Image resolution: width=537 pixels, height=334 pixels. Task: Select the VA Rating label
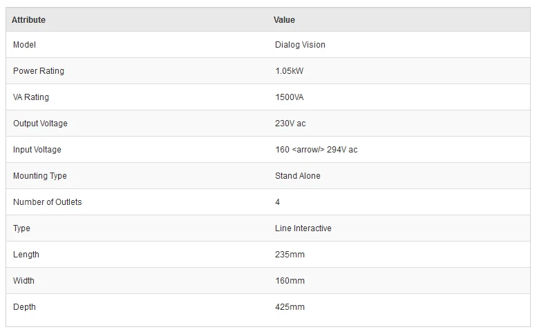click(31, 97)
